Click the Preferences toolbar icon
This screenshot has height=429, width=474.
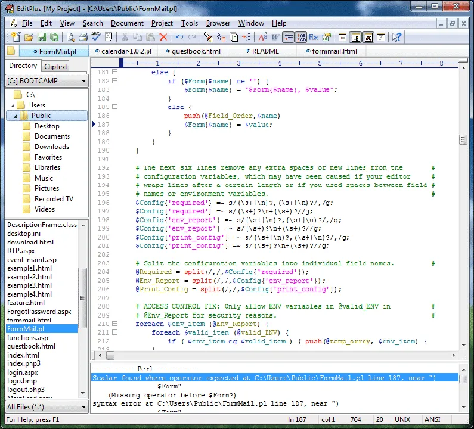(327, 37)
